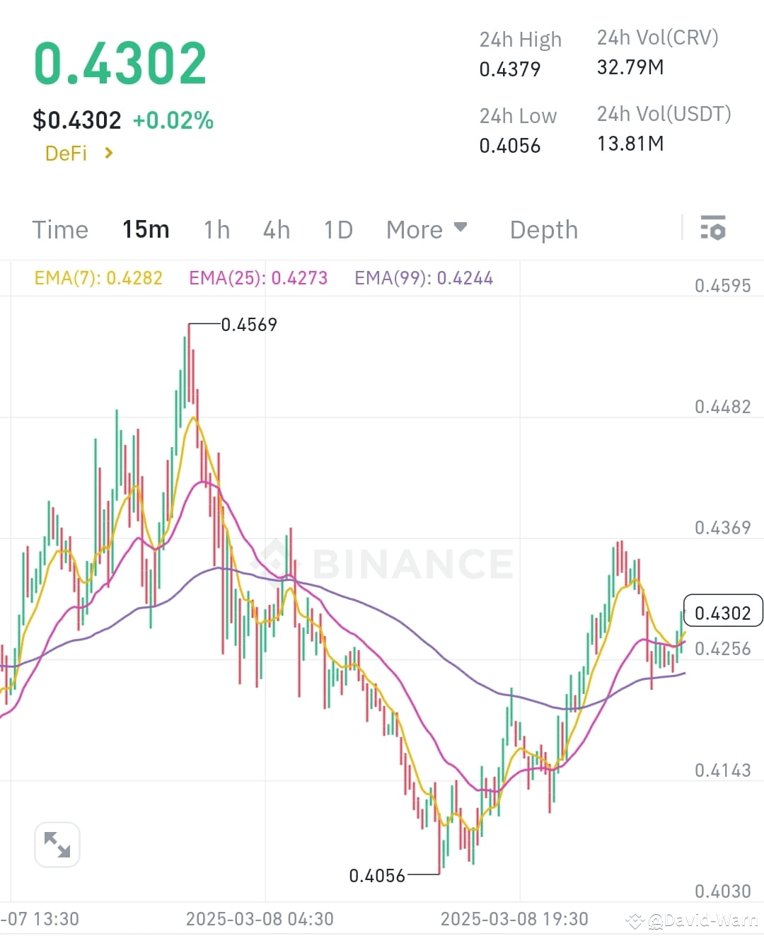The image size is (764, 936).
Task: Switch to the 1D timeframe tab
Action: tap(337, 229)
